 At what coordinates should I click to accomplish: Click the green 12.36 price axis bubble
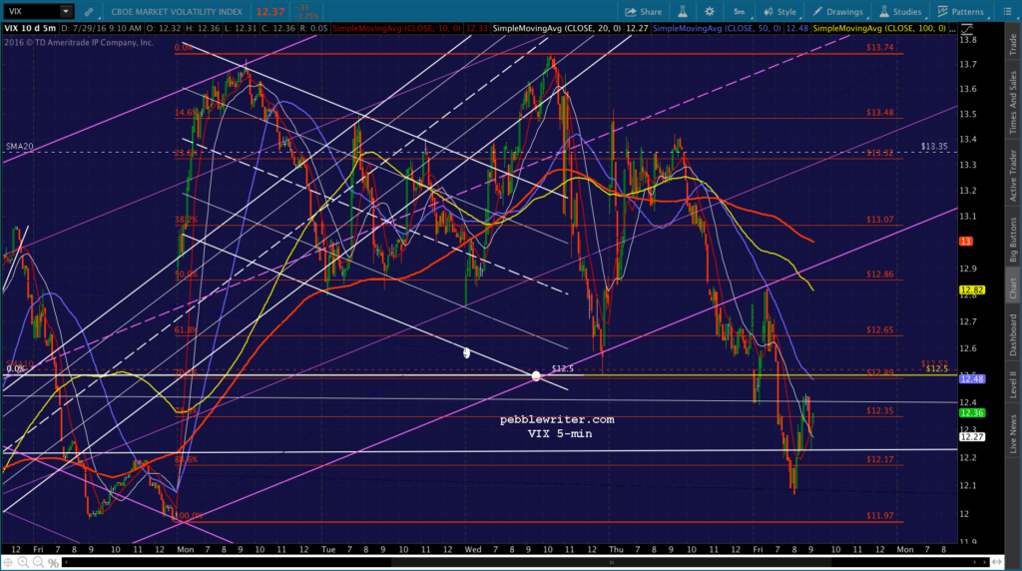click(972, 412)
